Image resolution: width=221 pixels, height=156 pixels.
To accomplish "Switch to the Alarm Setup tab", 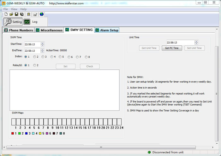I will point(107,30).
